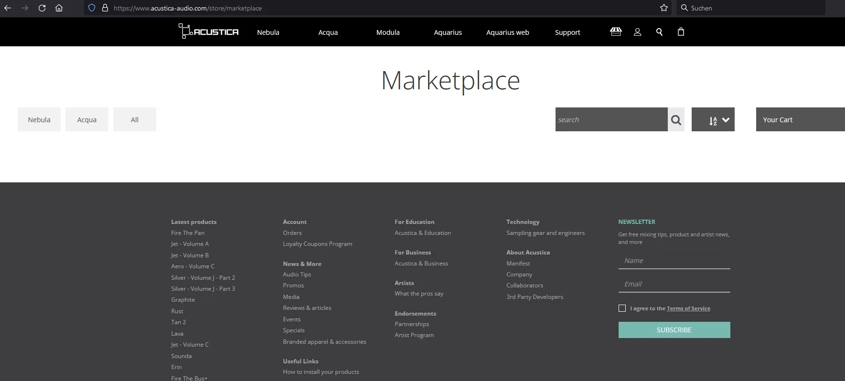Open the Audio Tips footer link

click(297, 275)
